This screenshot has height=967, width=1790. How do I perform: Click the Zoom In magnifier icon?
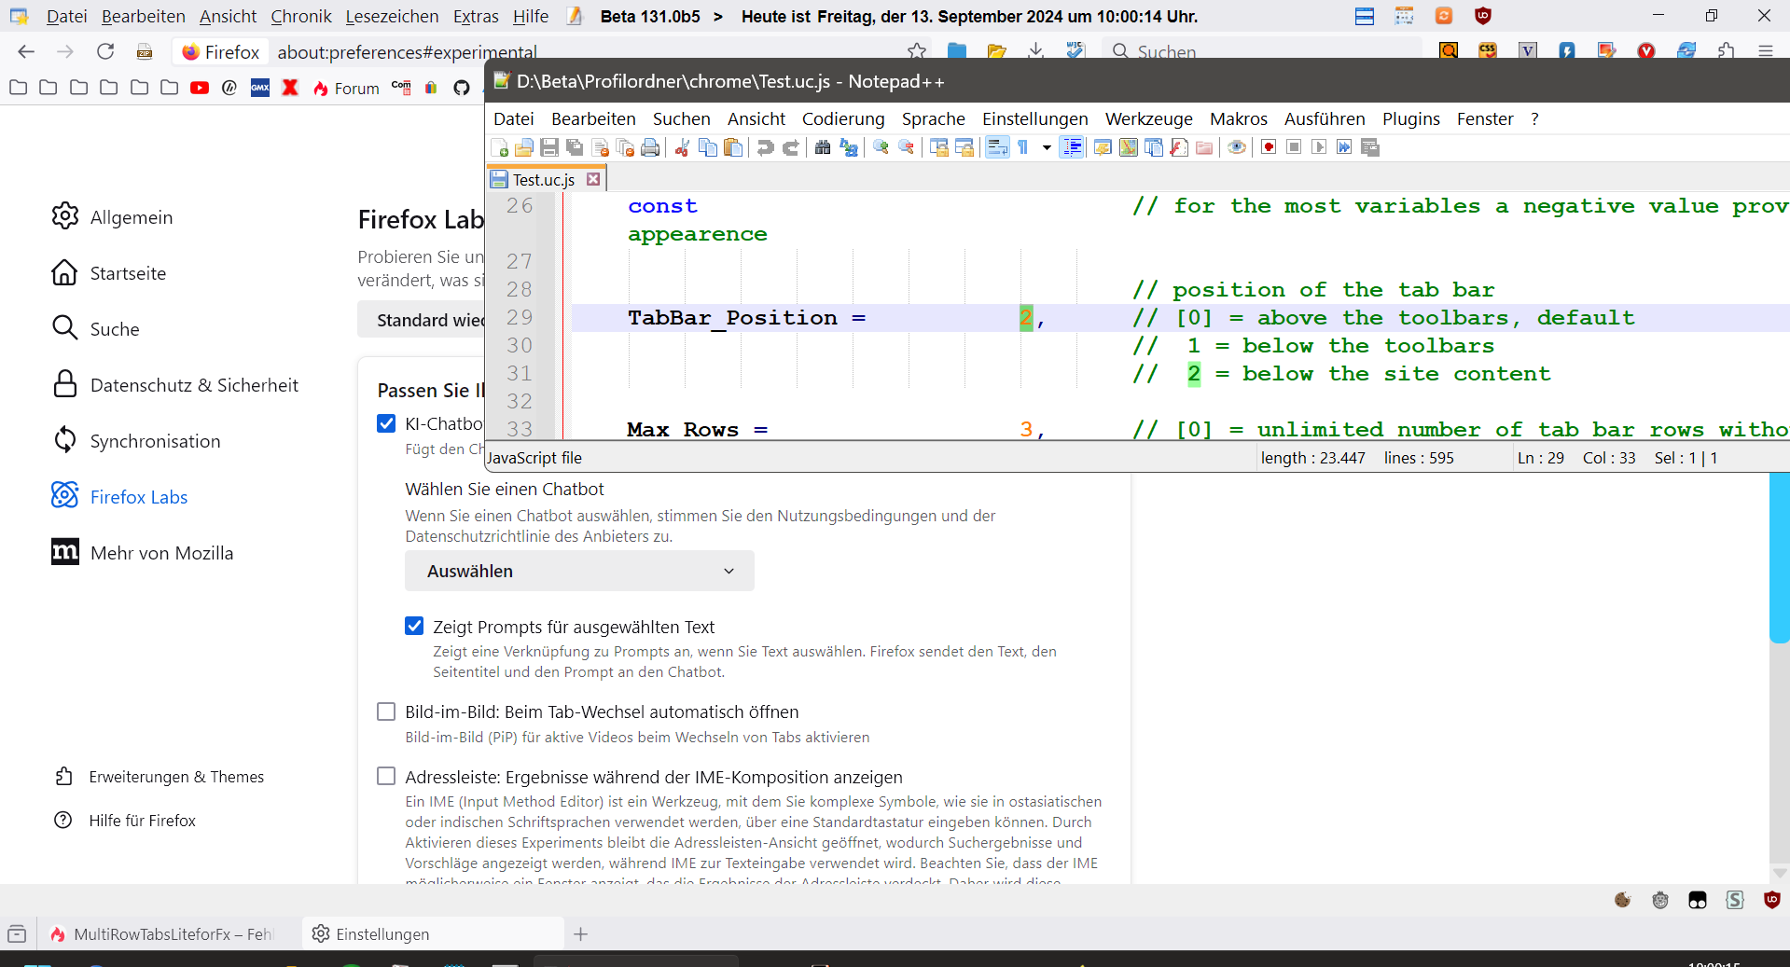click(881, 147)
